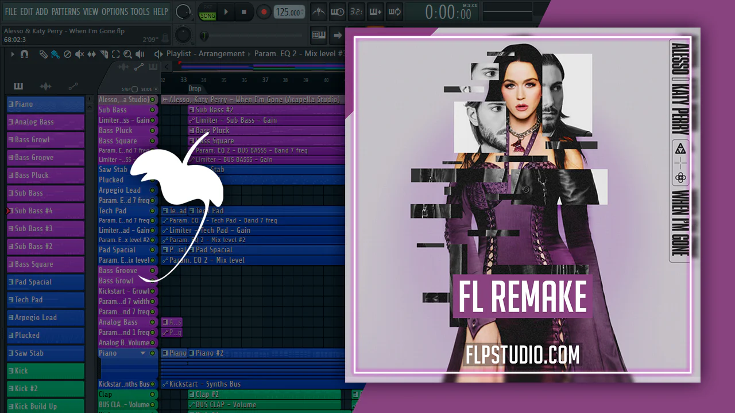Select the Arpegio Lead pattern in picker
This screenshot has height=413, width=735.
pos(45,318)
